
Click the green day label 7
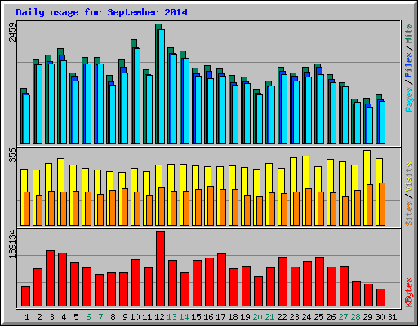[100, 317]
